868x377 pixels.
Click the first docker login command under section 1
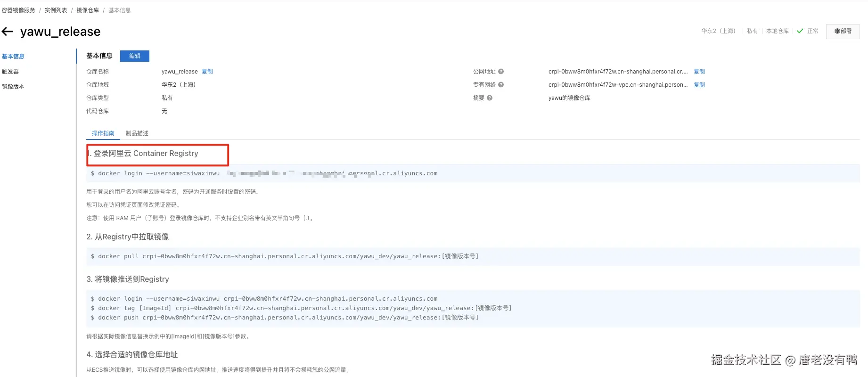click(x=264, y=173)
